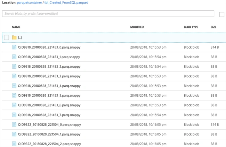The width and height of the screenshot is (226, 147).
Task: Click file icon for QID9318_20180828_221453_4.parq.snappy
Action: coord(14,86)
